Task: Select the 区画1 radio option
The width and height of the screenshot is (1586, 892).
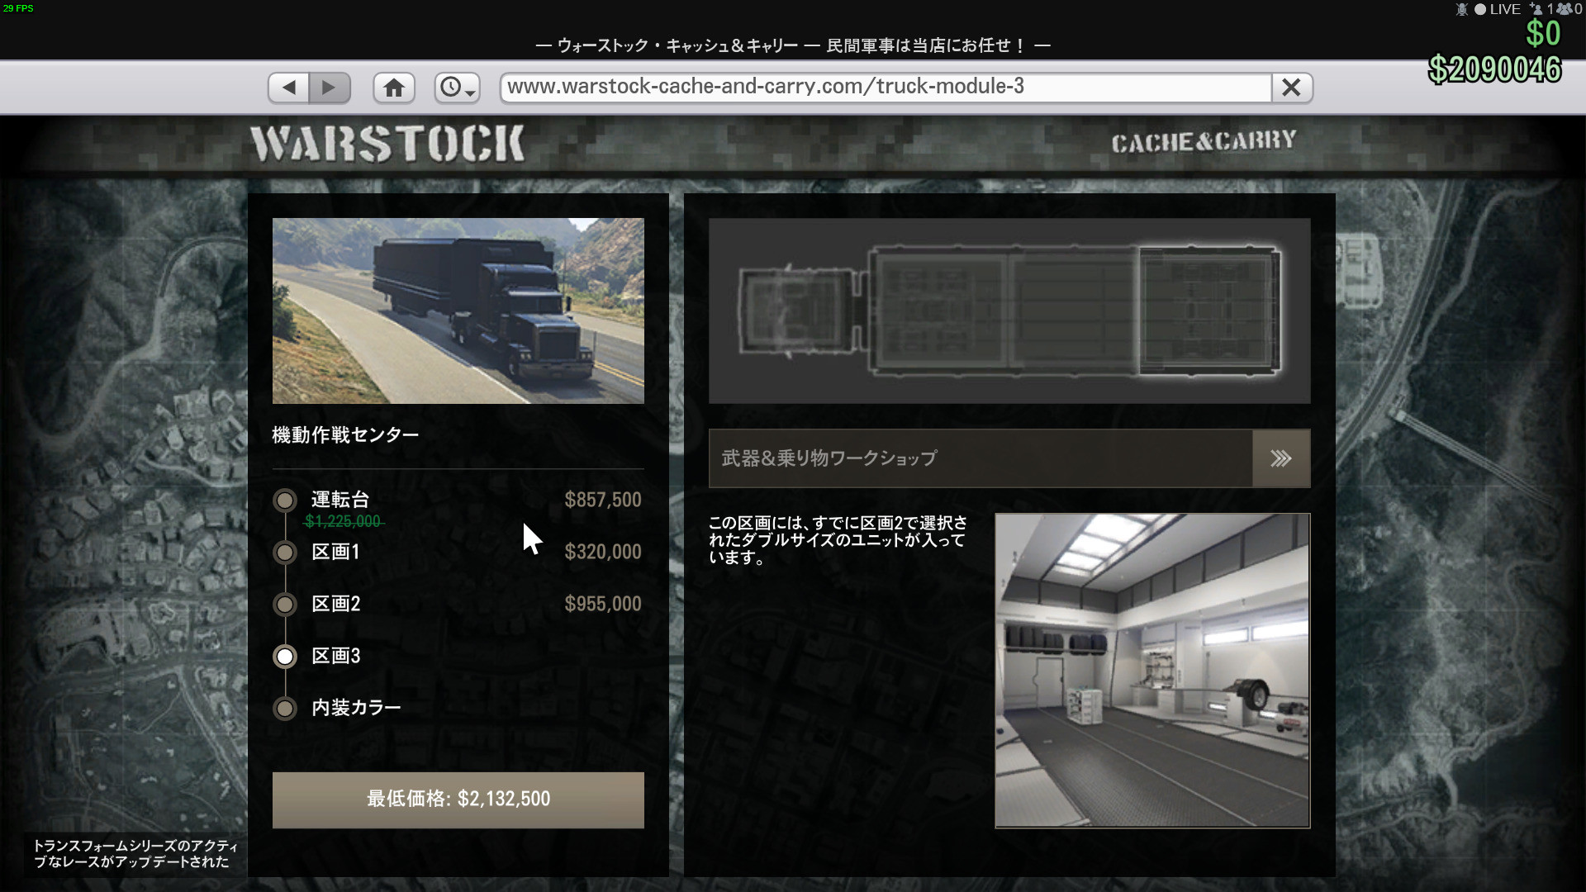Action: [x=285, y=552]
